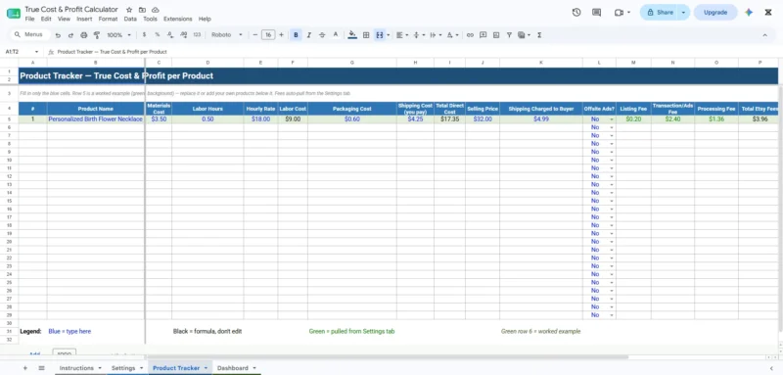The image size is (783, 375).
Task: Format as currency with dollar icon
Action: point(144,35)
